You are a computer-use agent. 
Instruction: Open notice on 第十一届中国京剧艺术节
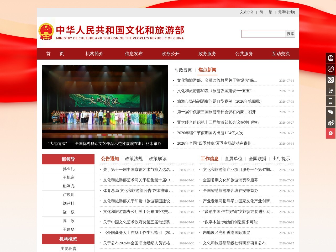click(139, 170)
